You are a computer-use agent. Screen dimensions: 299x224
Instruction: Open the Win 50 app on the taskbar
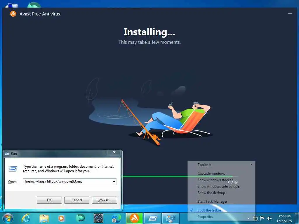pyautogui.click(x=98, y=218)
